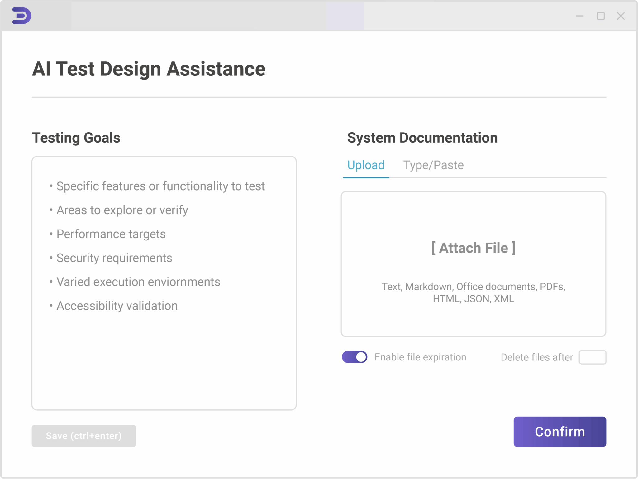638x479 pixels.
Task: Maximize the application window
Action: pos(601,16)
